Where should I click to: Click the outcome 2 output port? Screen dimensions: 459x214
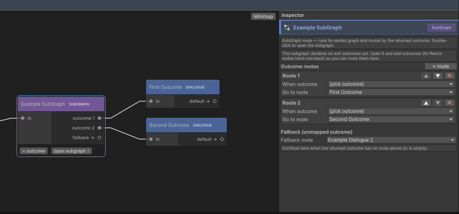[99, 128]
